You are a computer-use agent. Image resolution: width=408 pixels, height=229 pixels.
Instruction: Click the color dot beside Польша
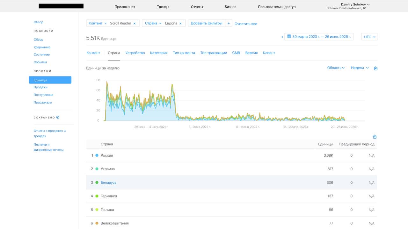pos(97,210)
